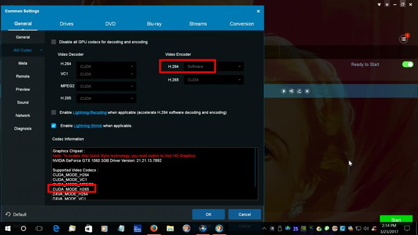Click the Cancel button

[244, 214]
